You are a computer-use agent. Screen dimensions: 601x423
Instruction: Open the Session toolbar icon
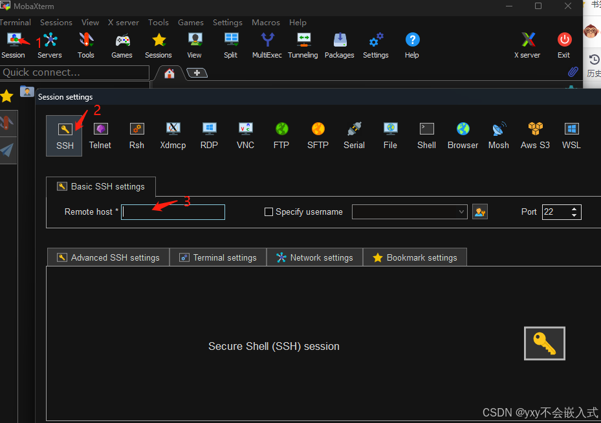tap(14, 45)
